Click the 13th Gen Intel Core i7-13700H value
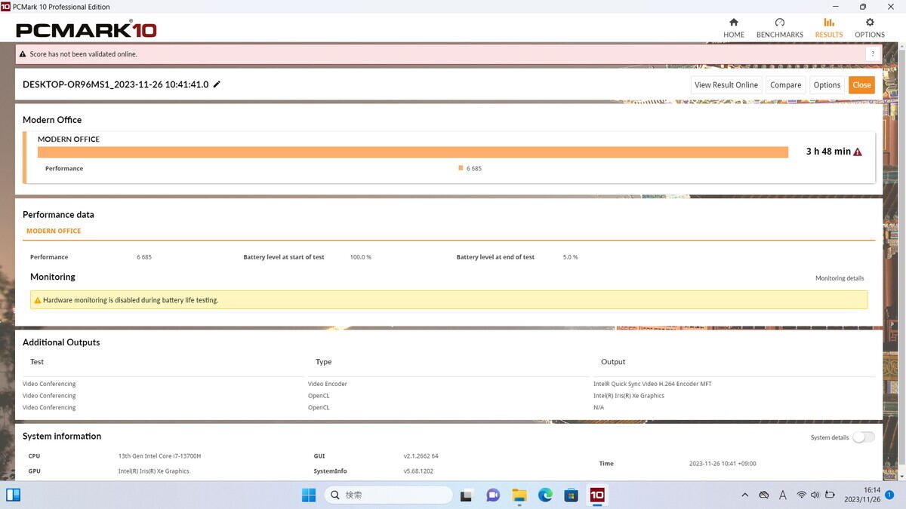 click(x=159, y=456)
